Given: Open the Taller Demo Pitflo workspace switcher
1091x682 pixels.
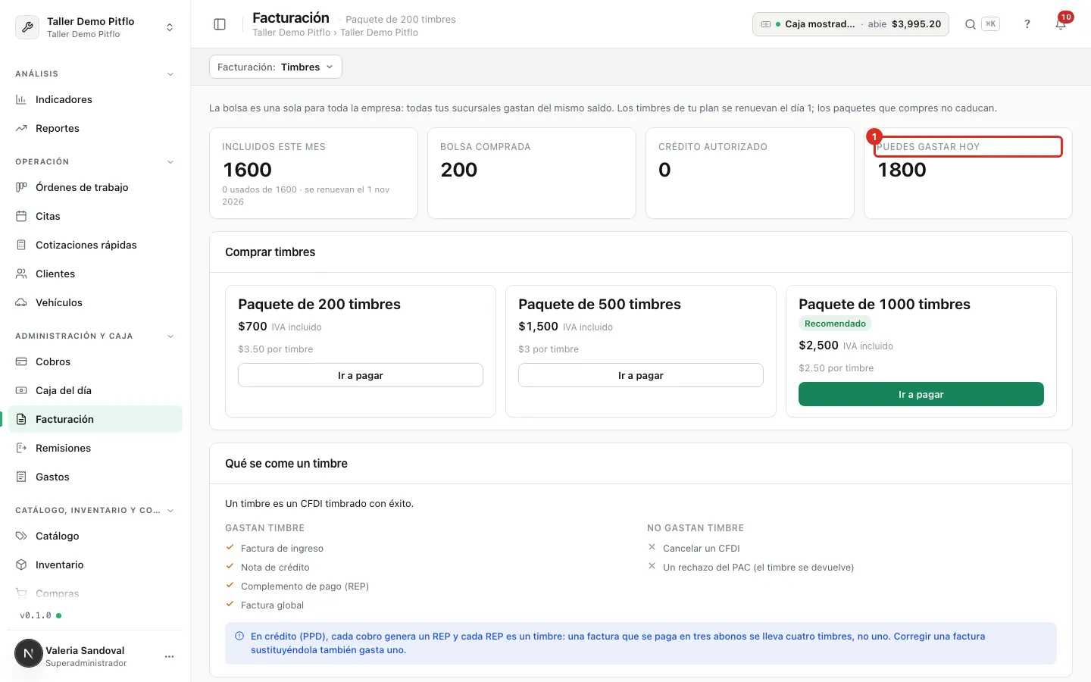Looking at the screenshot, I should [x=95, y=27].
